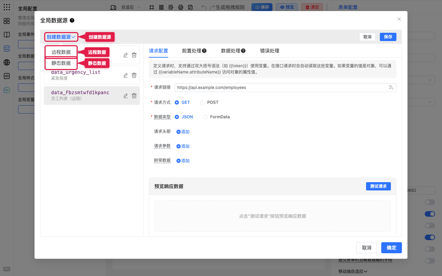Open the database icon in left sidebar
This screenshot has height=276, width=442.
[x=7, y=48]
